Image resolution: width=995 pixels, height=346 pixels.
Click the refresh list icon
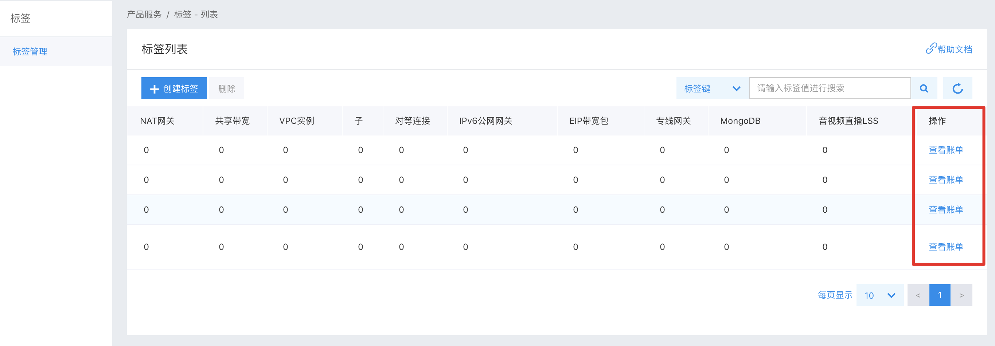pos(957,88)
